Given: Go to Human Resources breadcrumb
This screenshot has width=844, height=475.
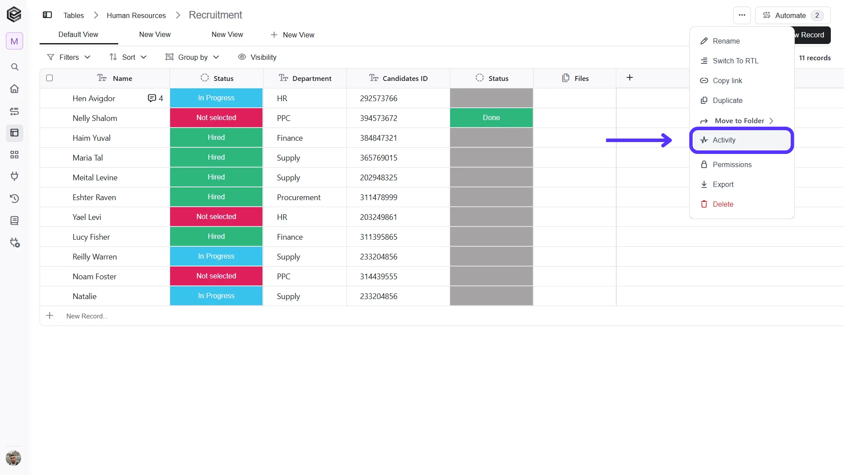Looking at the screenshot, I should point(136,15).
